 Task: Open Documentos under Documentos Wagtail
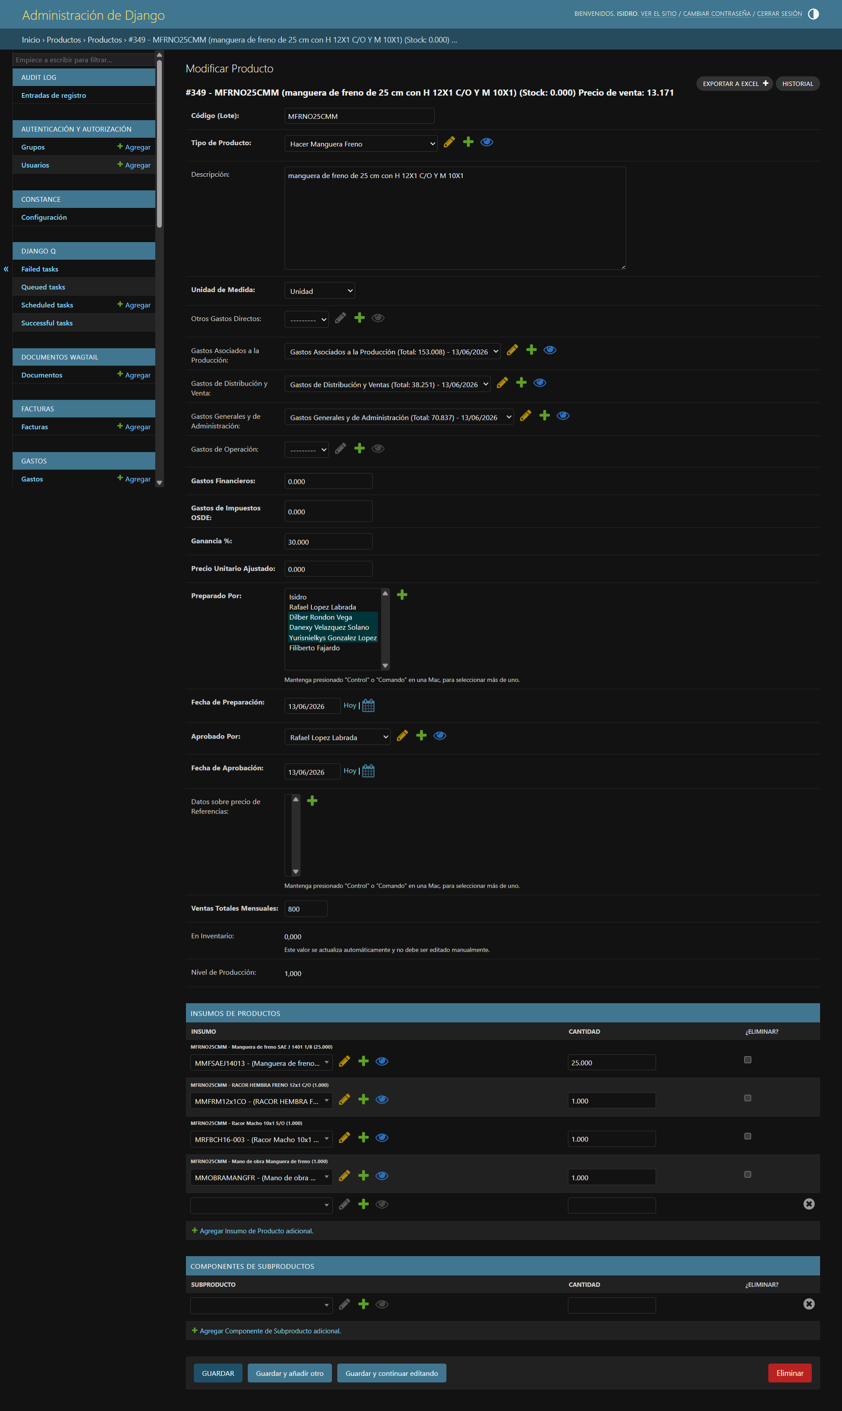coord(42,375)
